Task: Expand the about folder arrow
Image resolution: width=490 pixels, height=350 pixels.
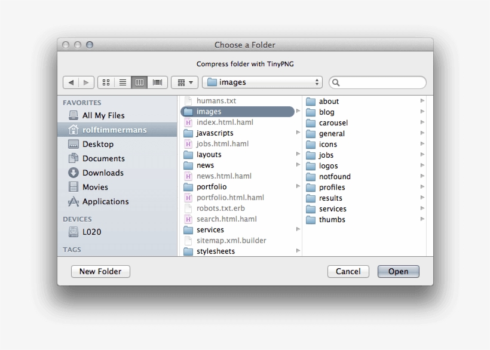Action: (x=422, y=100)
